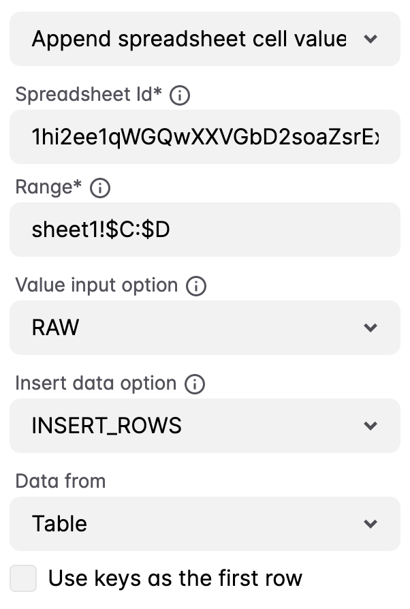Click the chevron on the INSERT_ROWS field
Screen dimensions: 410x609
tap(371, 426)
